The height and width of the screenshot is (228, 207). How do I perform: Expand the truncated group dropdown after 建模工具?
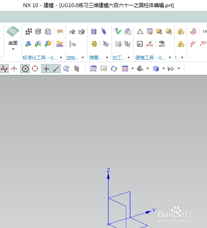click(x=182, y=58)
